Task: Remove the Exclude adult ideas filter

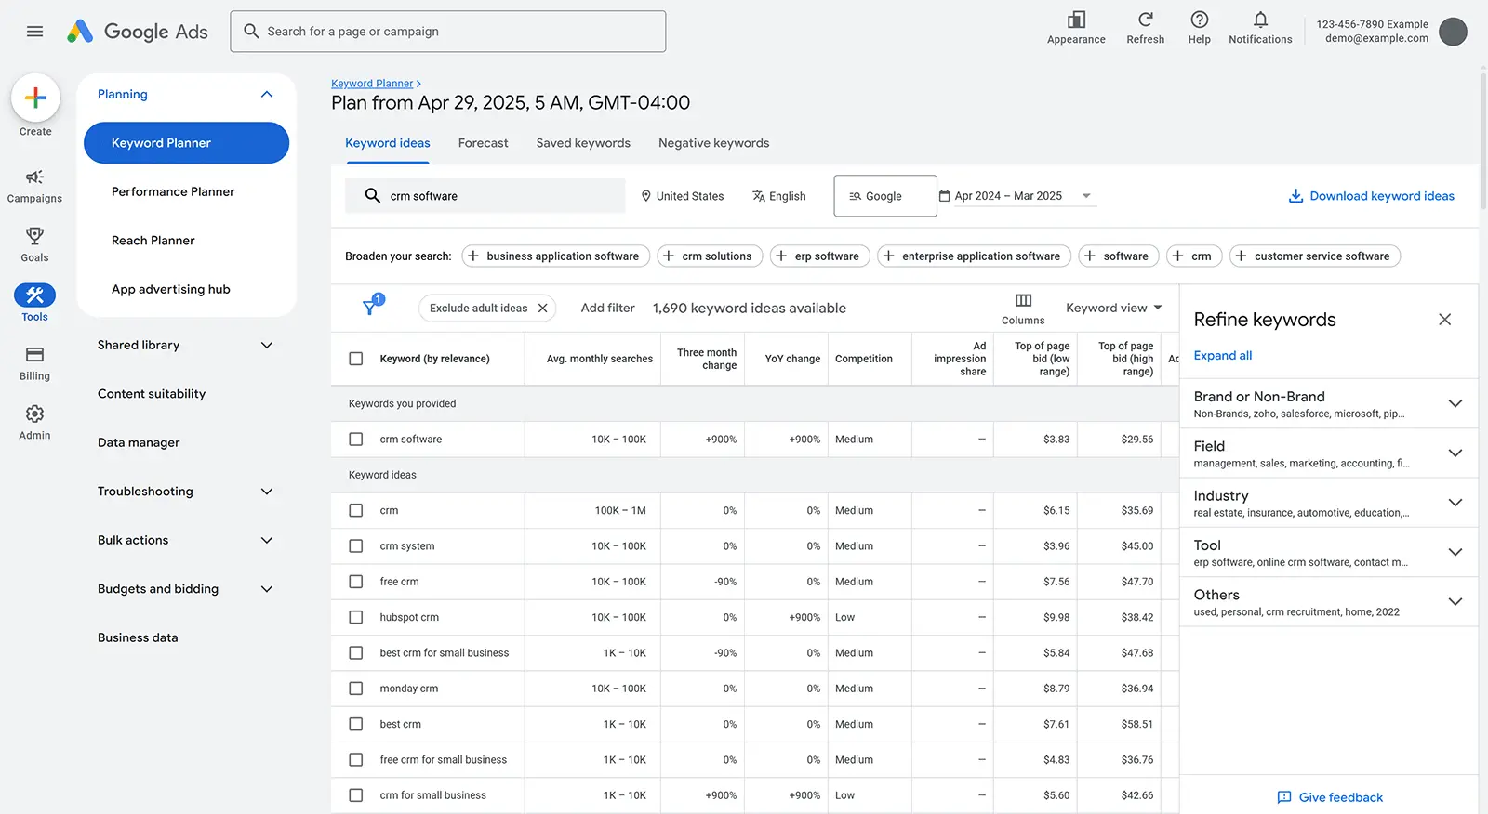Action: tap(543, 309)
